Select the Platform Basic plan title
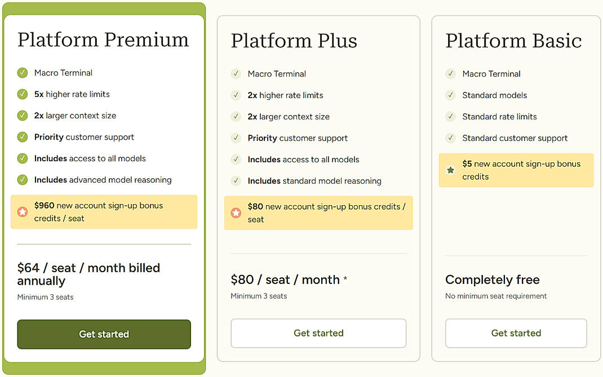 [513, 41]
